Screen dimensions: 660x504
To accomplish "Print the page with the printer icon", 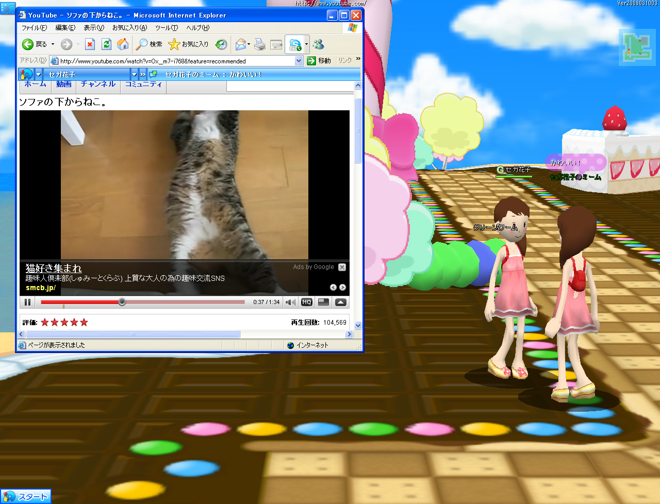I will 260,44.
